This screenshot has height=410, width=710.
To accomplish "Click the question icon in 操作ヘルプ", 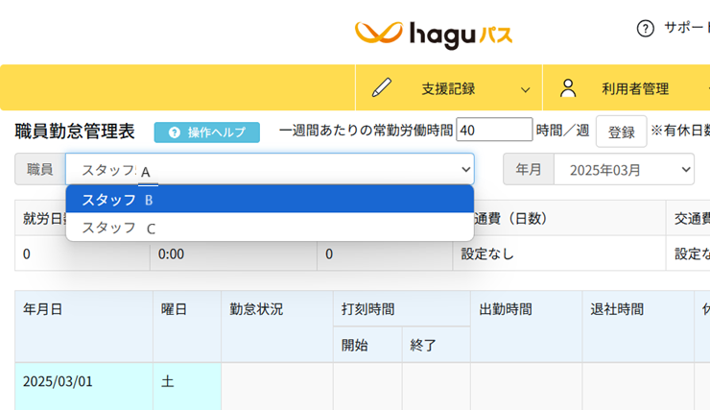I will pos(174,133).
